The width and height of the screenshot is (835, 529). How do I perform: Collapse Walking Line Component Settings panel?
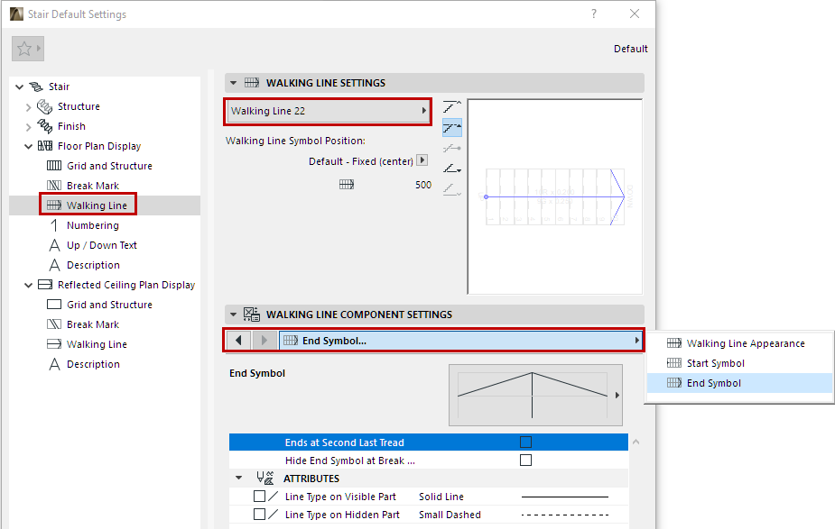click(233, 315)
